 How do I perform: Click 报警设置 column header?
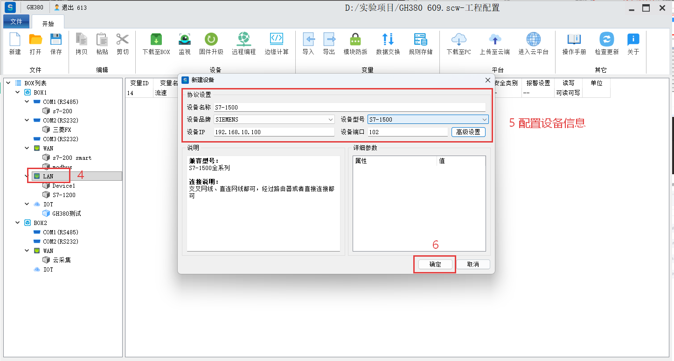[538, 83]
